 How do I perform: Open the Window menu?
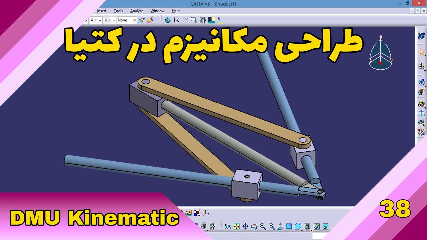(x=157, y=11)
